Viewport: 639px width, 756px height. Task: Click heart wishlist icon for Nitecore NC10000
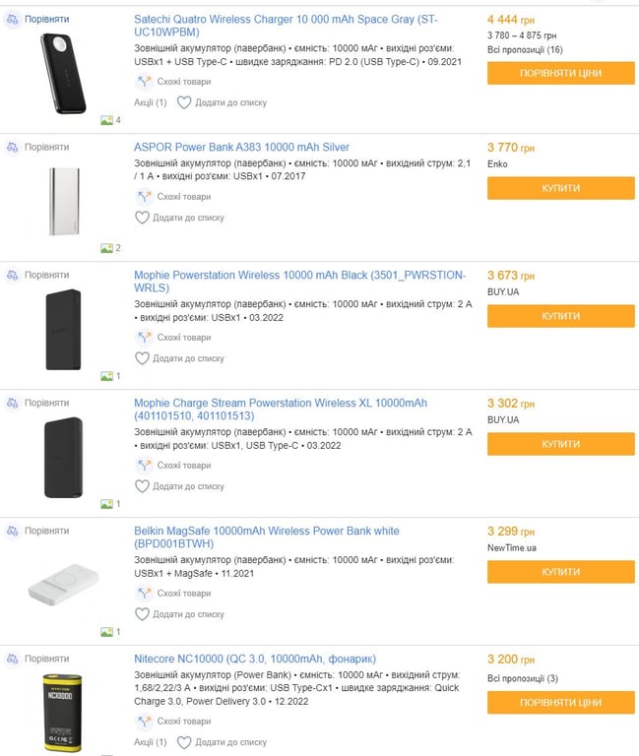pos(184,742)
